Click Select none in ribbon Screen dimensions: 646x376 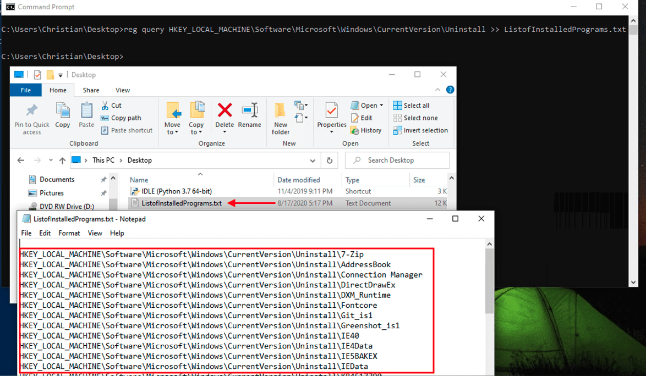[415, 118]
